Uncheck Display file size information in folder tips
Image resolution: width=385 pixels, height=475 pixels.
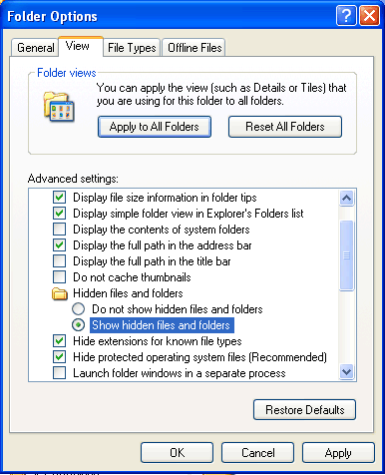pos(59,197)
